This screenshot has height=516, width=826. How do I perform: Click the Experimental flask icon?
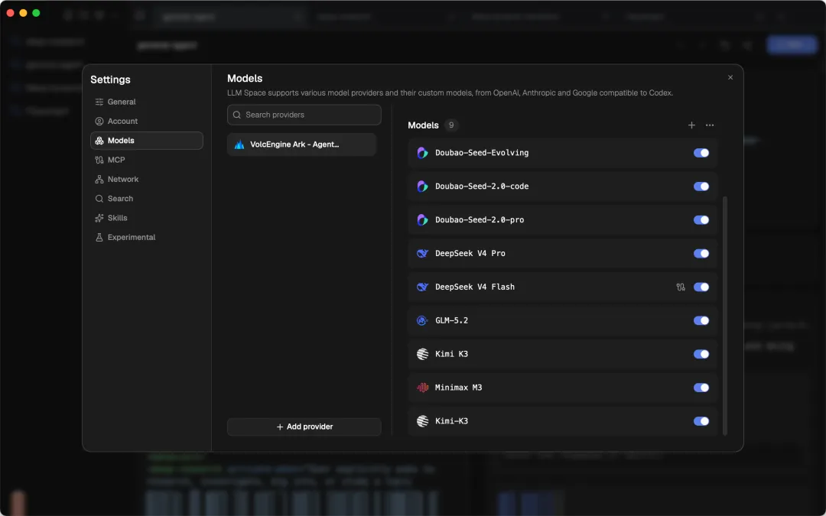tap(99, 238)
